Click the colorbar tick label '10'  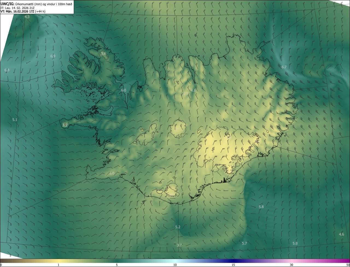(x=175, y=265)
